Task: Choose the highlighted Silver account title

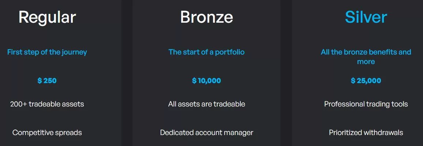Action: click(x=366, y=17)
